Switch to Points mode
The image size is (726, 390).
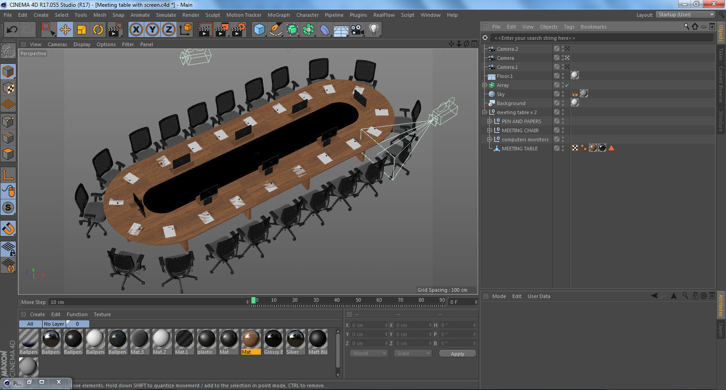[x=8, y=121]
